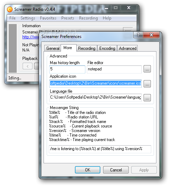Click the %version% Screamer version line

[x=75, y=131]
